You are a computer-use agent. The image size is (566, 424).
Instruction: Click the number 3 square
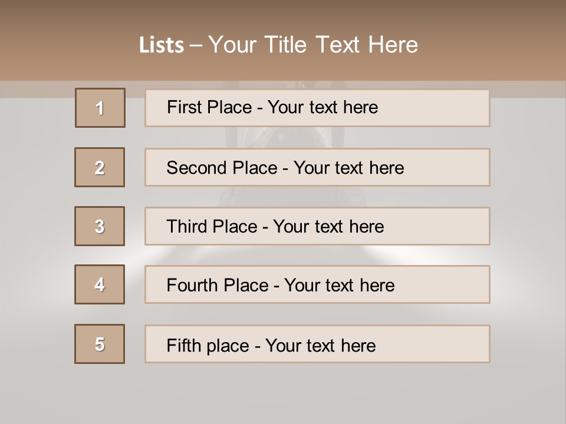click(x=100, y=226)
